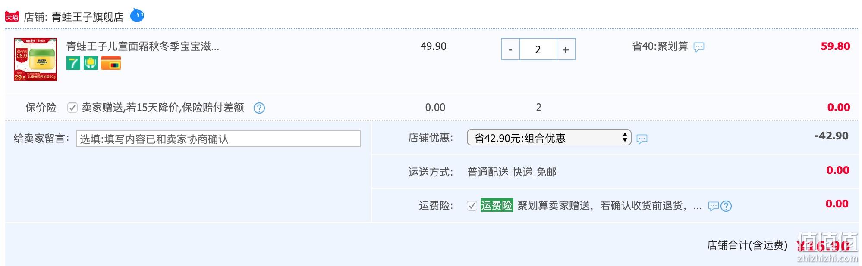862x266 pixels.
Task: Click the Tmall logo icon
Action: 12,17
